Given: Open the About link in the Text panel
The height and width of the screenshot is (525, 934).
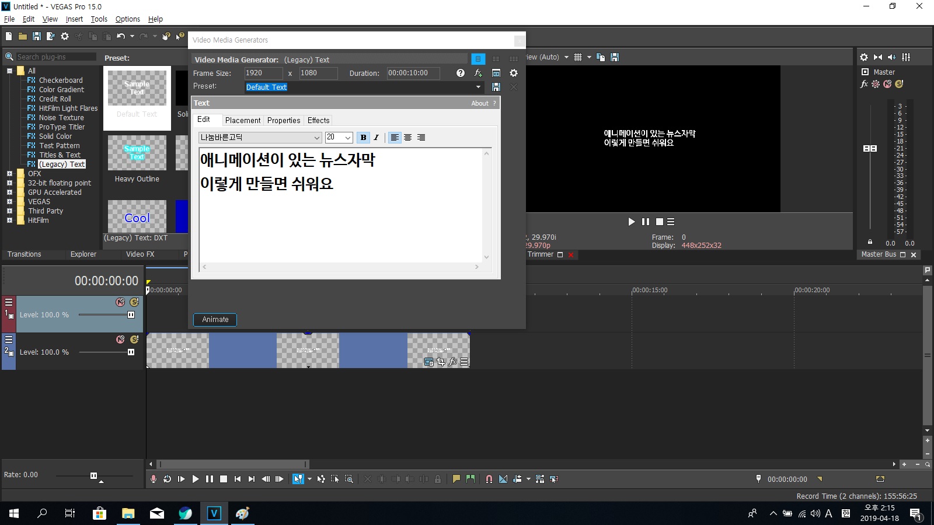Looking at the screenshot, I should pos(480,103).
